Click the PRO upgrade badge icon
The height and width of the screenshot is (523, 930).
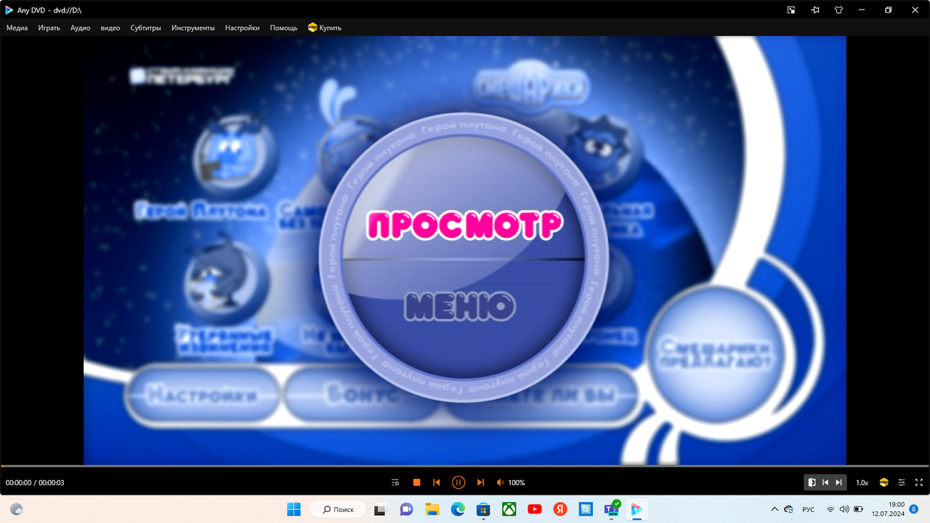pos(883,482)
